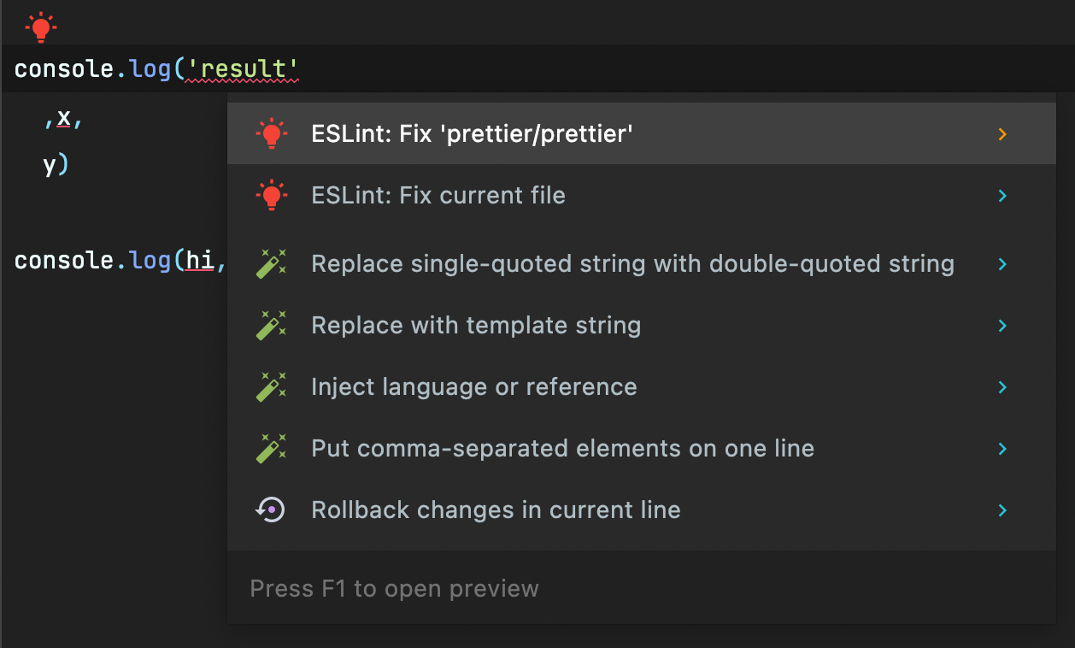
Task: Open submenu arrow for Rollback changes in current line
Action: [1002, 510]
